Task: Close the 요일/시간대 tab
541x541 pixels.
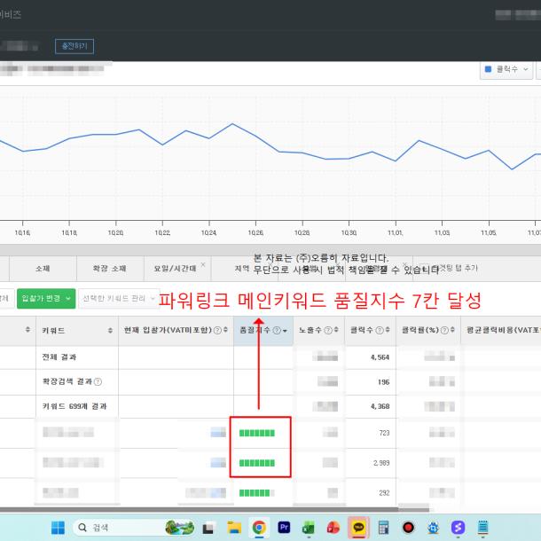Action: pos(203,263)
